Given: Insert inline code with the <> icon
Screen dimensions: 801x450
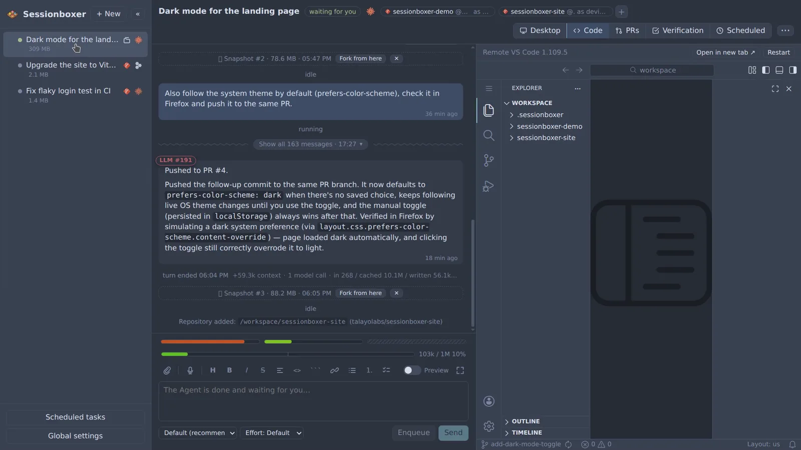Looking at the screenshot, I should tap(297, 370).
